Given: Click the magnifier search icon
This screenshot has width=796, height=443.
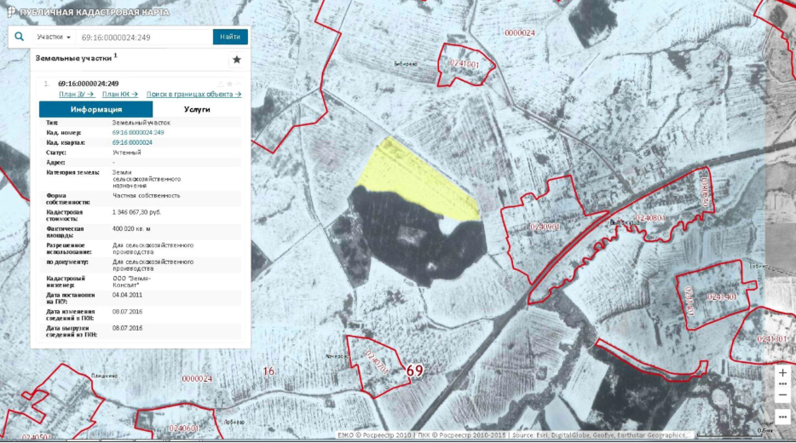Looking at the screenshot, I should [20, 37].
